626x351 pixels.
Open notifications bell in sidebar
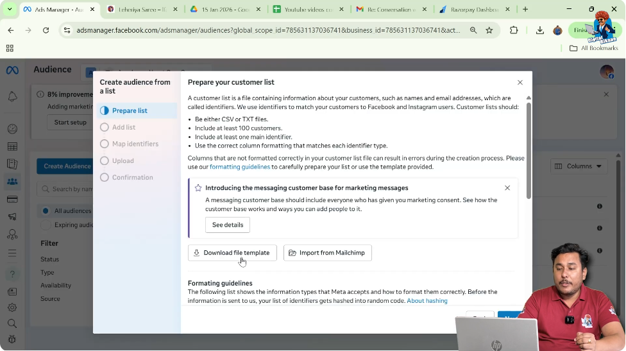pos(12,96)
